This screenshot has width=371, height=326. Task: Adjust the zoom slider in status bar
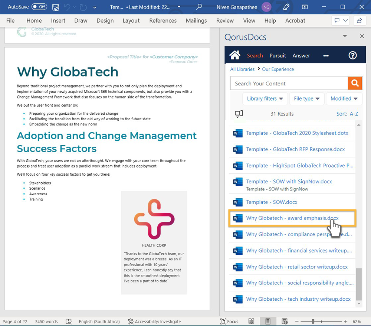coord(313,321)
